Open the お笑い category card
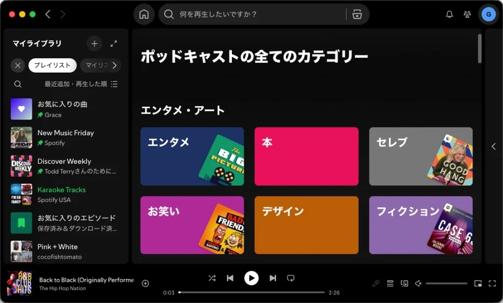Screen dimensions: 503x303 click(x=192, y=225)
